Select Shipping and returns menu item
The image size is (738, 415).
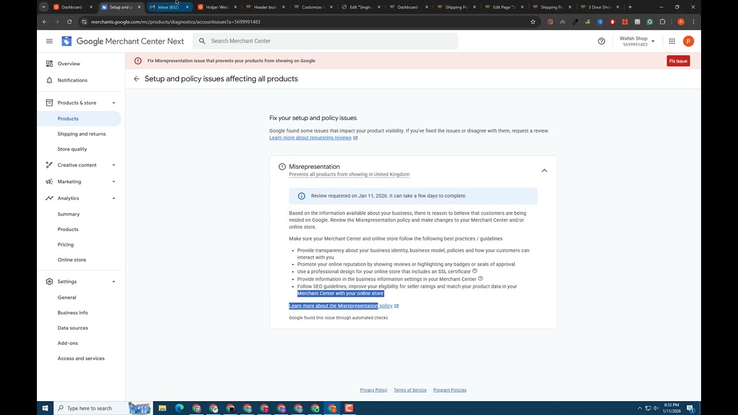81,134
